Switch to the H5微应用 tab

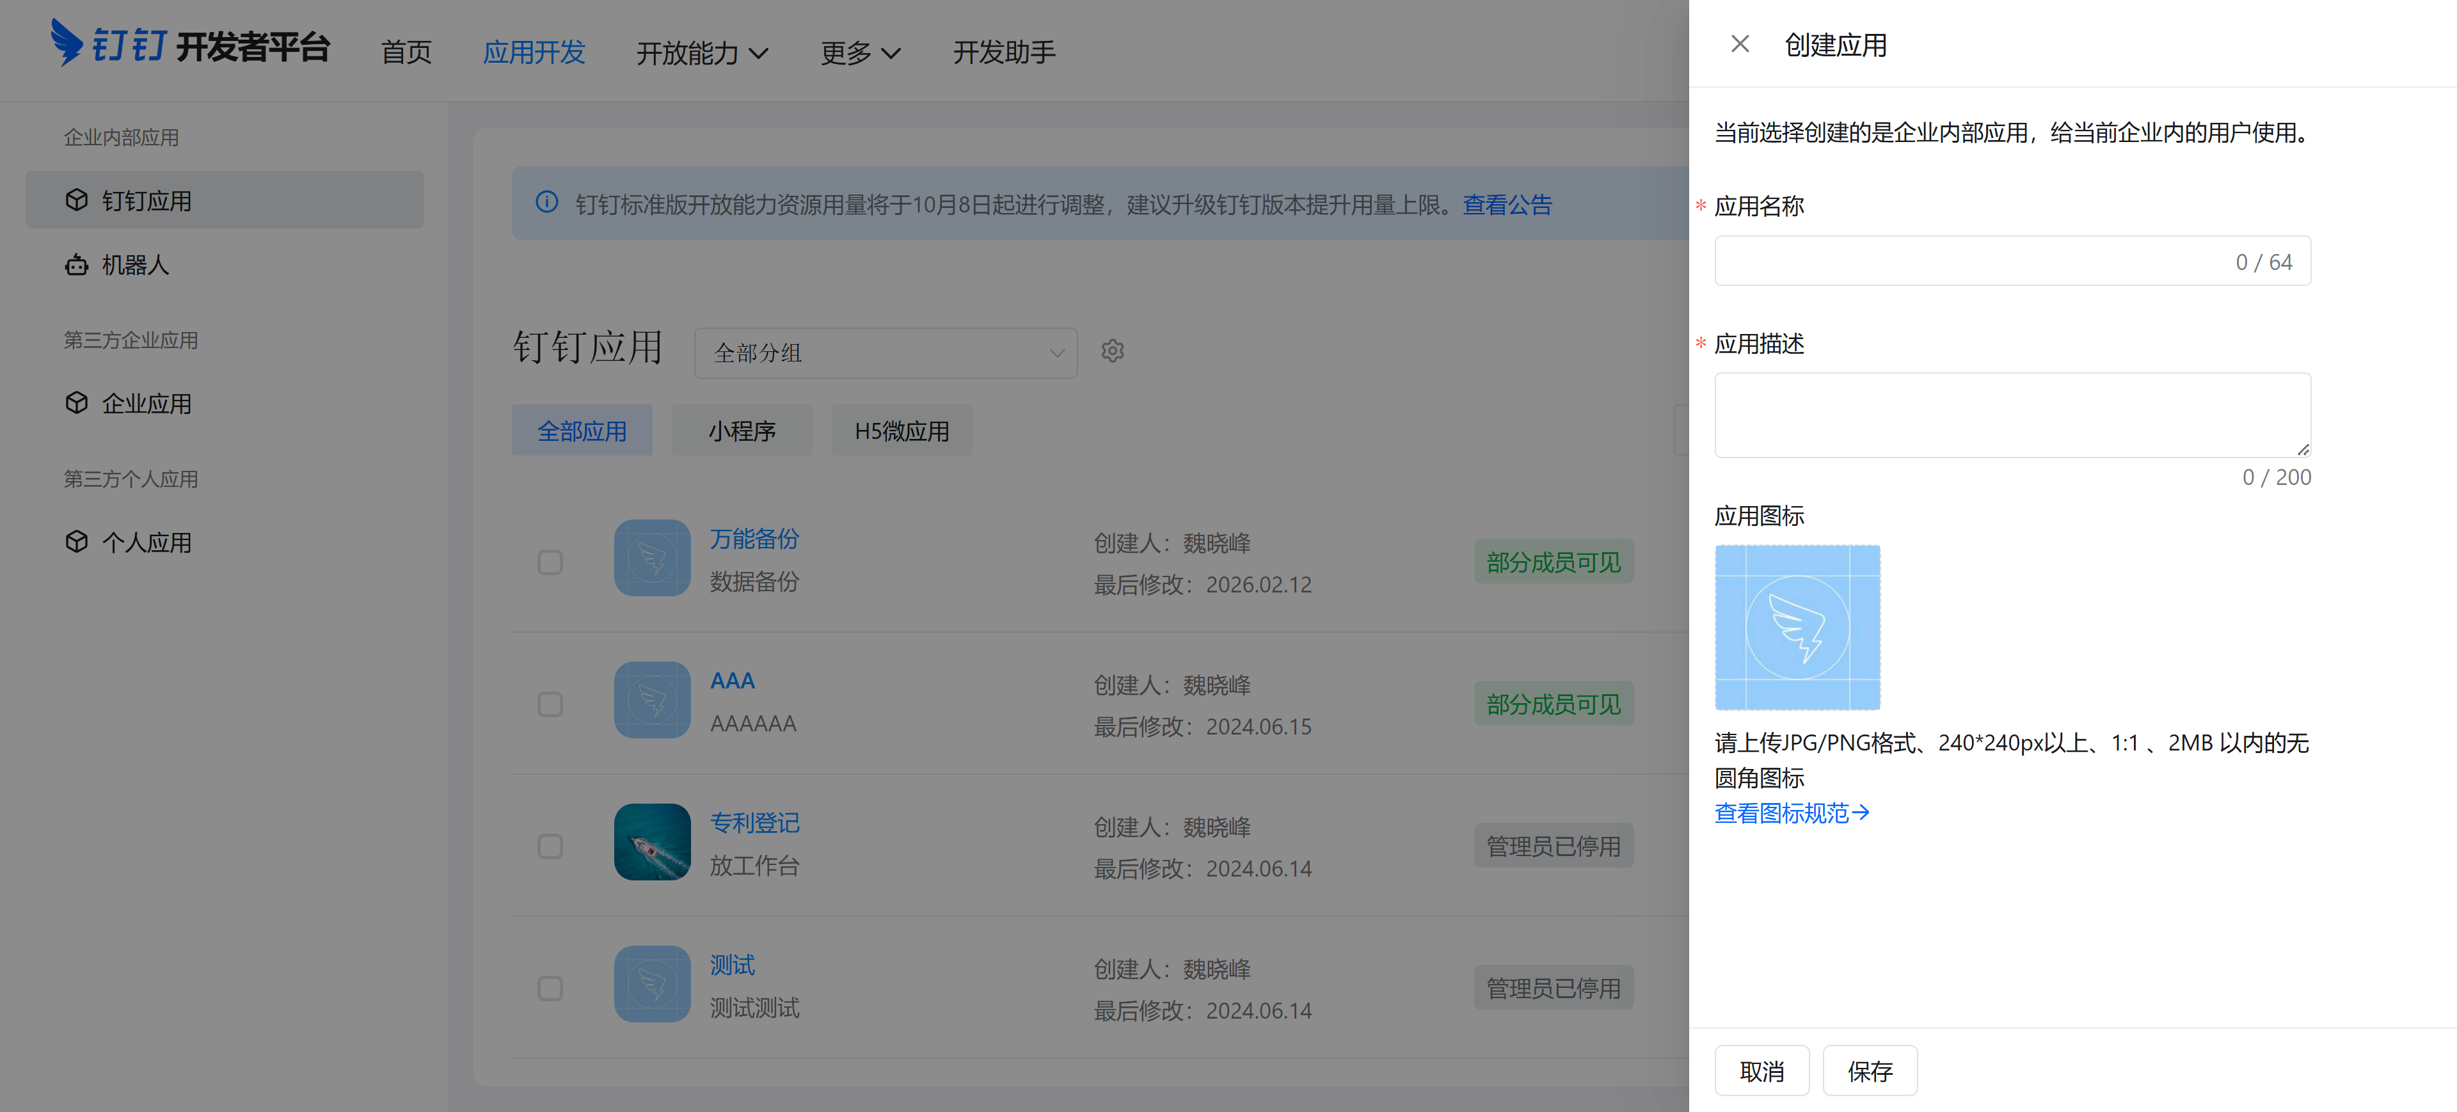[x=902, y=431]
